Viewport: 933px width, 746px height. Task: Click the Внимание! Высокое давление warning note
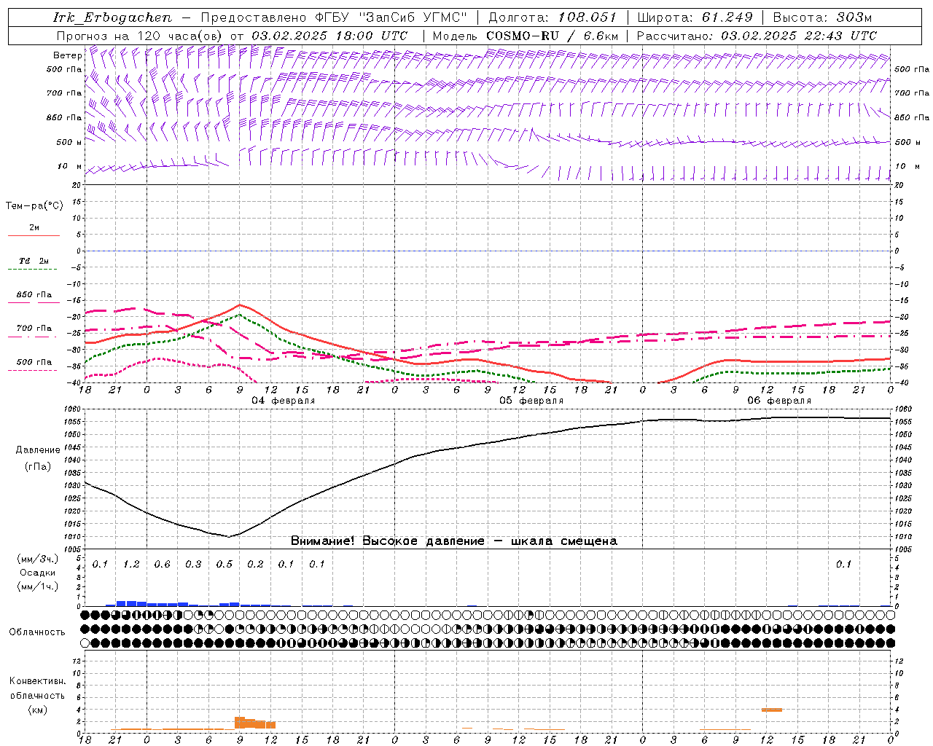click(454, 541)
